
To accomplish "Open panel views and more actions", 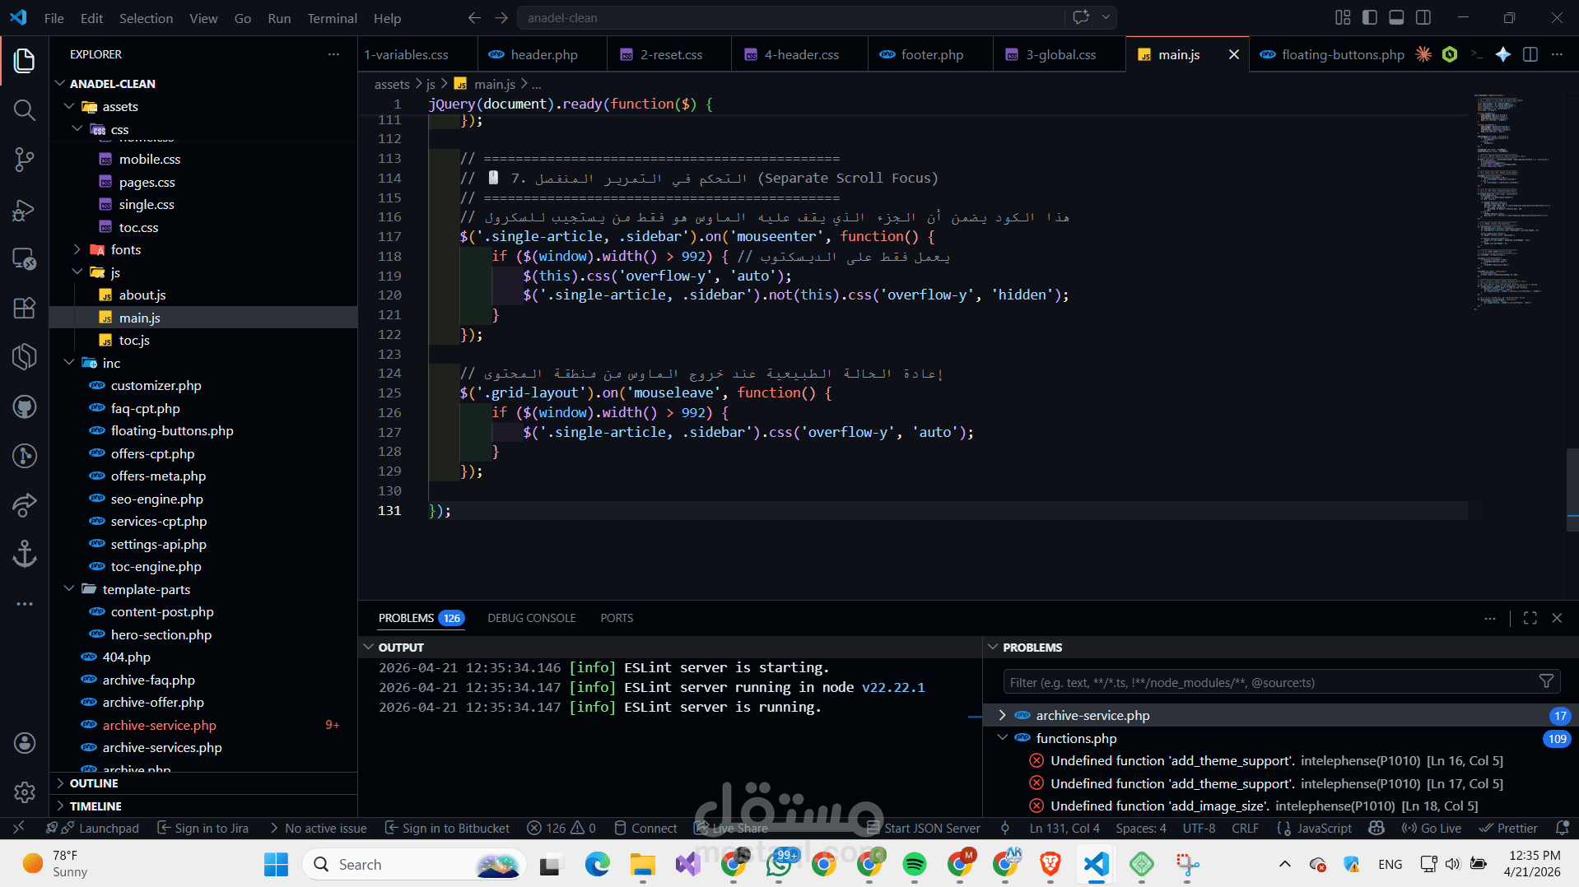I will tap(1490, 618).
